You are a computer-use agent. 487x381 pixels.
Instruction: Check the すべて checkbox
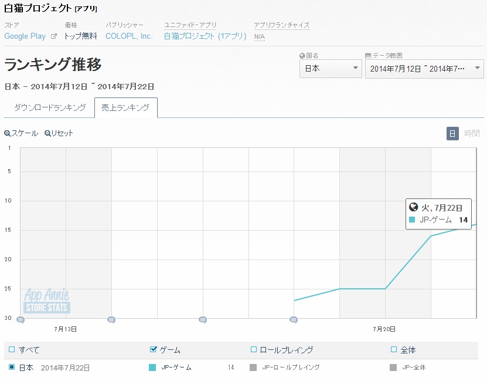click(12, 349)
